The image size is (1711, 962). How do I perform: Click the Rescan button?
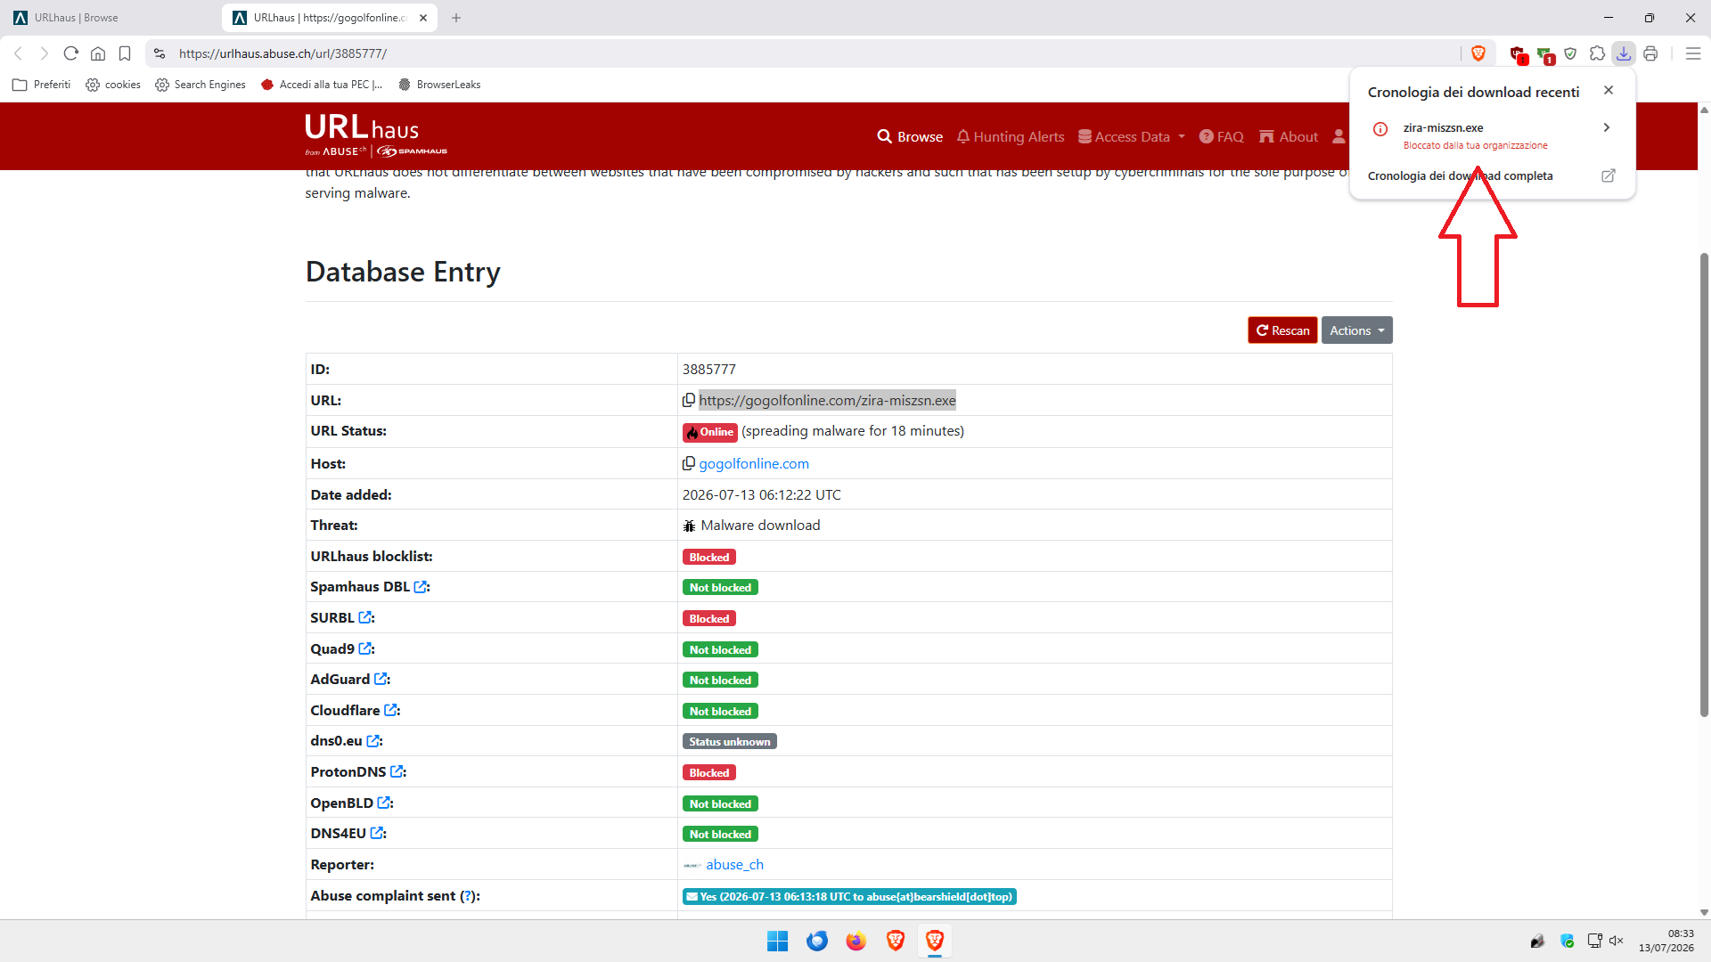[x=1282, y=330]
